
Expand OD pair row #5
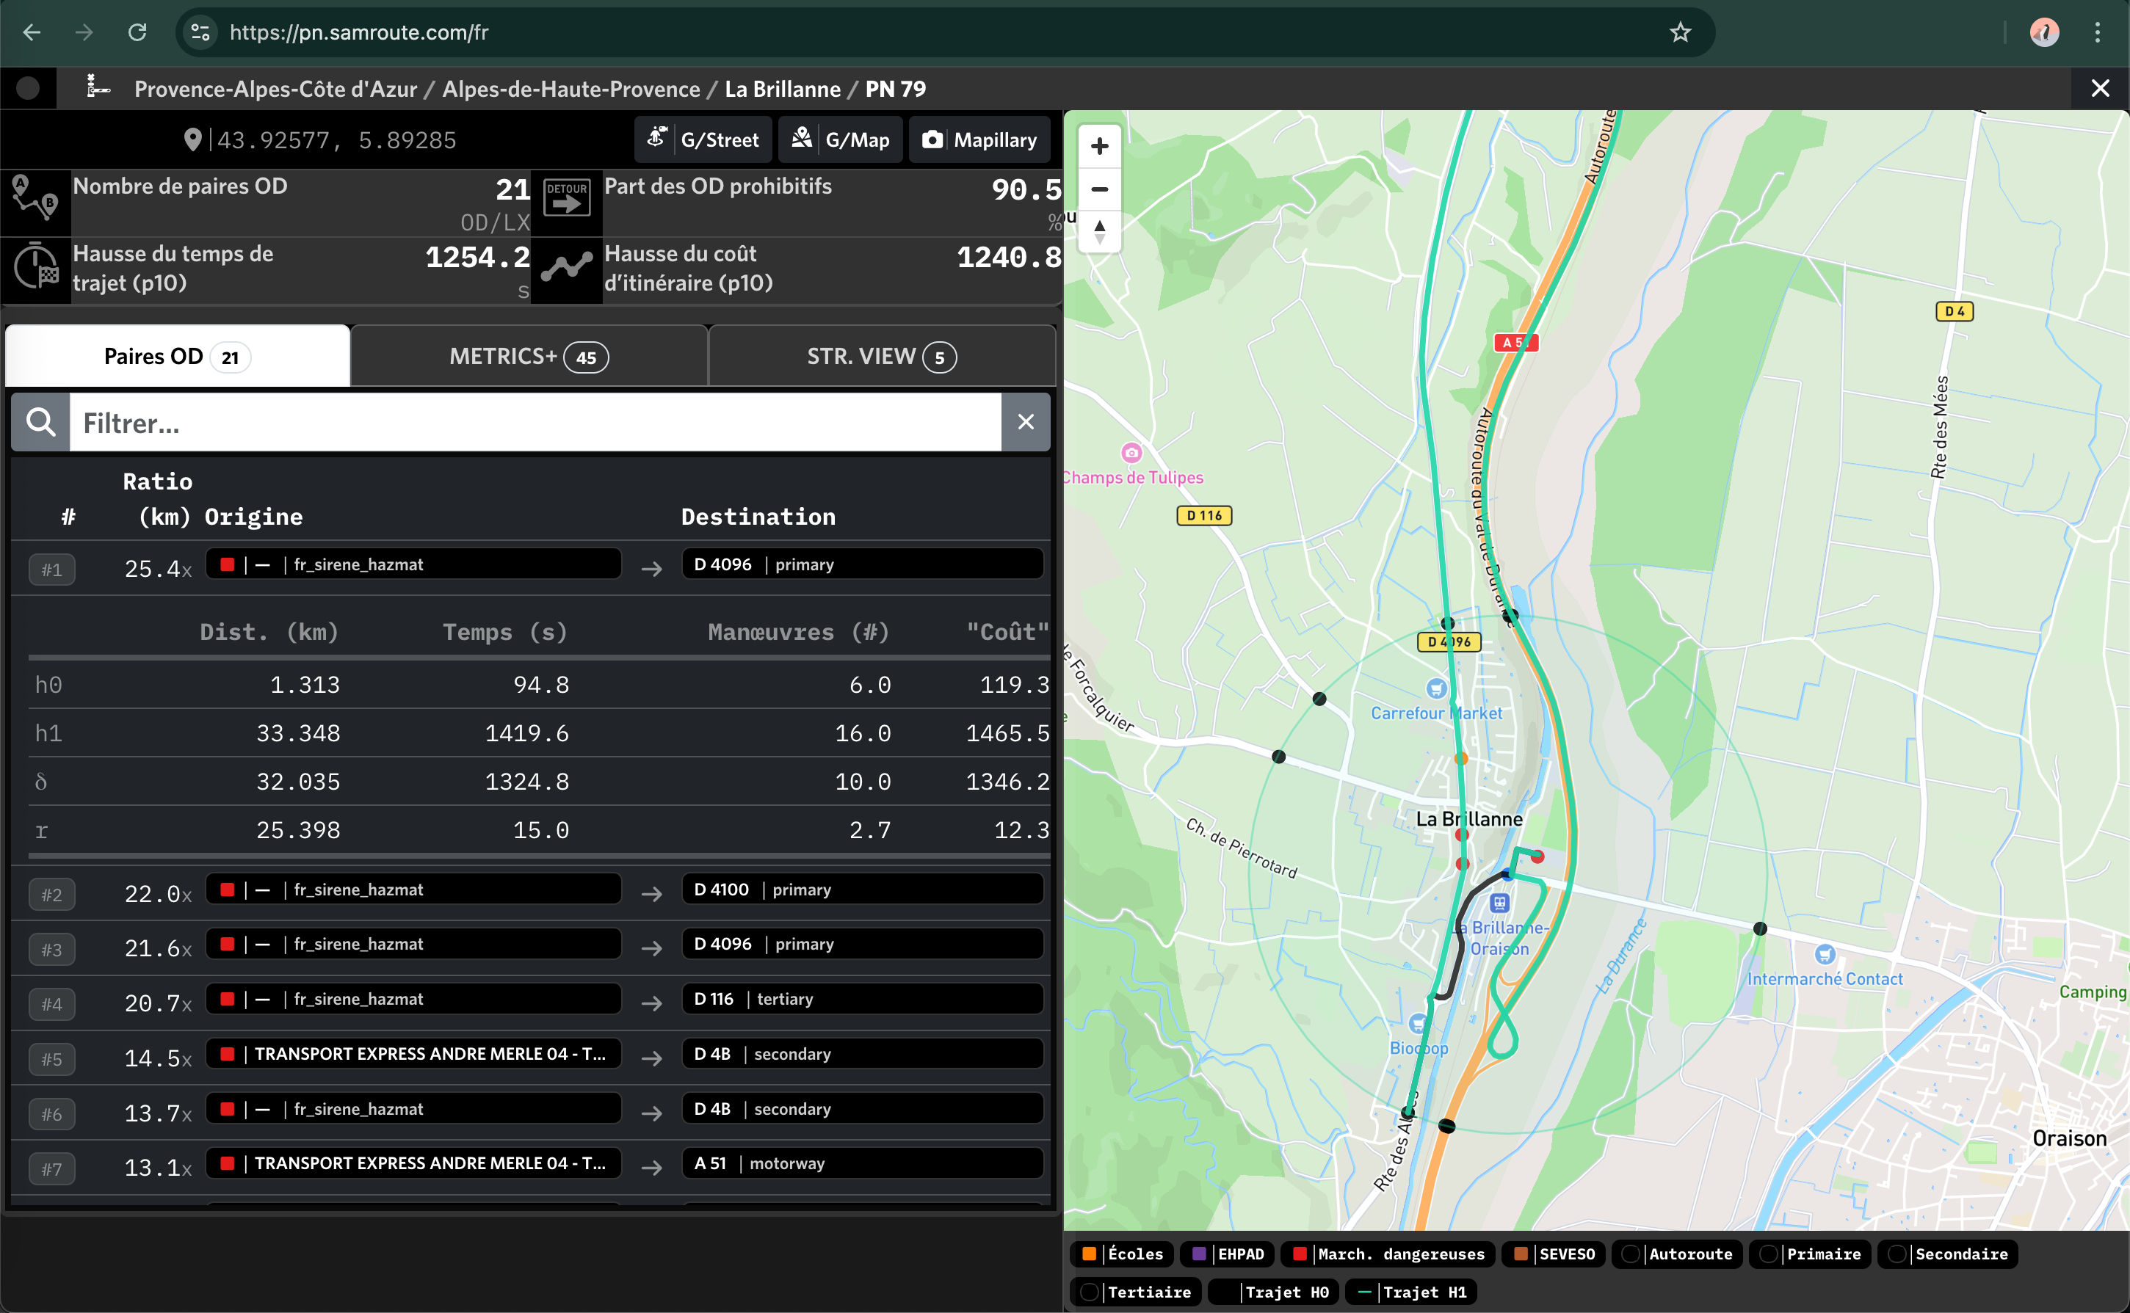click(x=52, y=1058)
